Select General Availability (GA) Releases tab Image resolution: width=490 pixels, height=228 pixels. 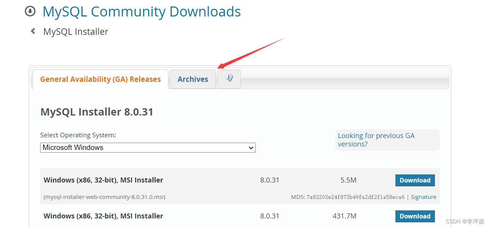click(x=100, y=79)
